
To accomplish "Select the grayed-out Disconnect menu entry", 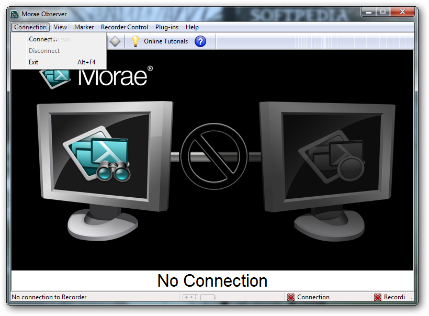I will [59, 51].
